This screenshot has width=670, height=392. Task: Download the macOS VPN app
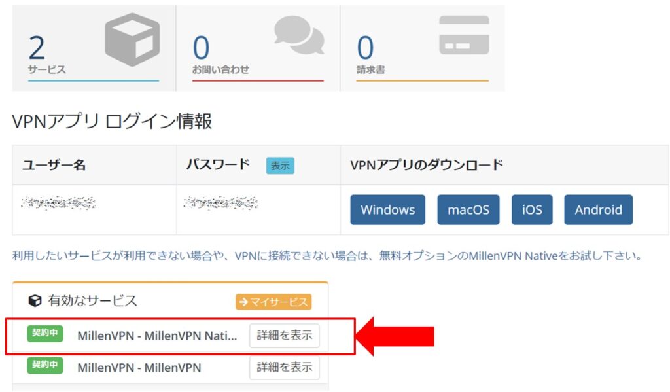(468, 209)
